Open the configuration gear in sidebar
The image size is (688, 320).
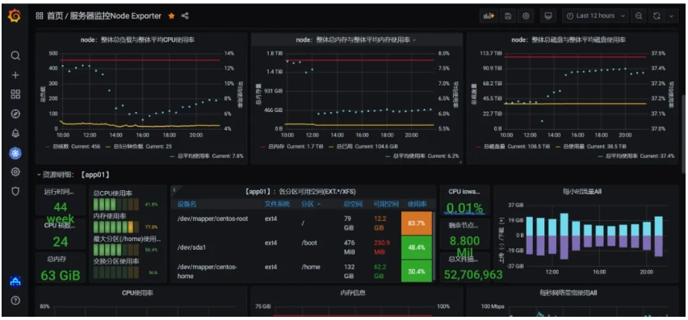15,172
